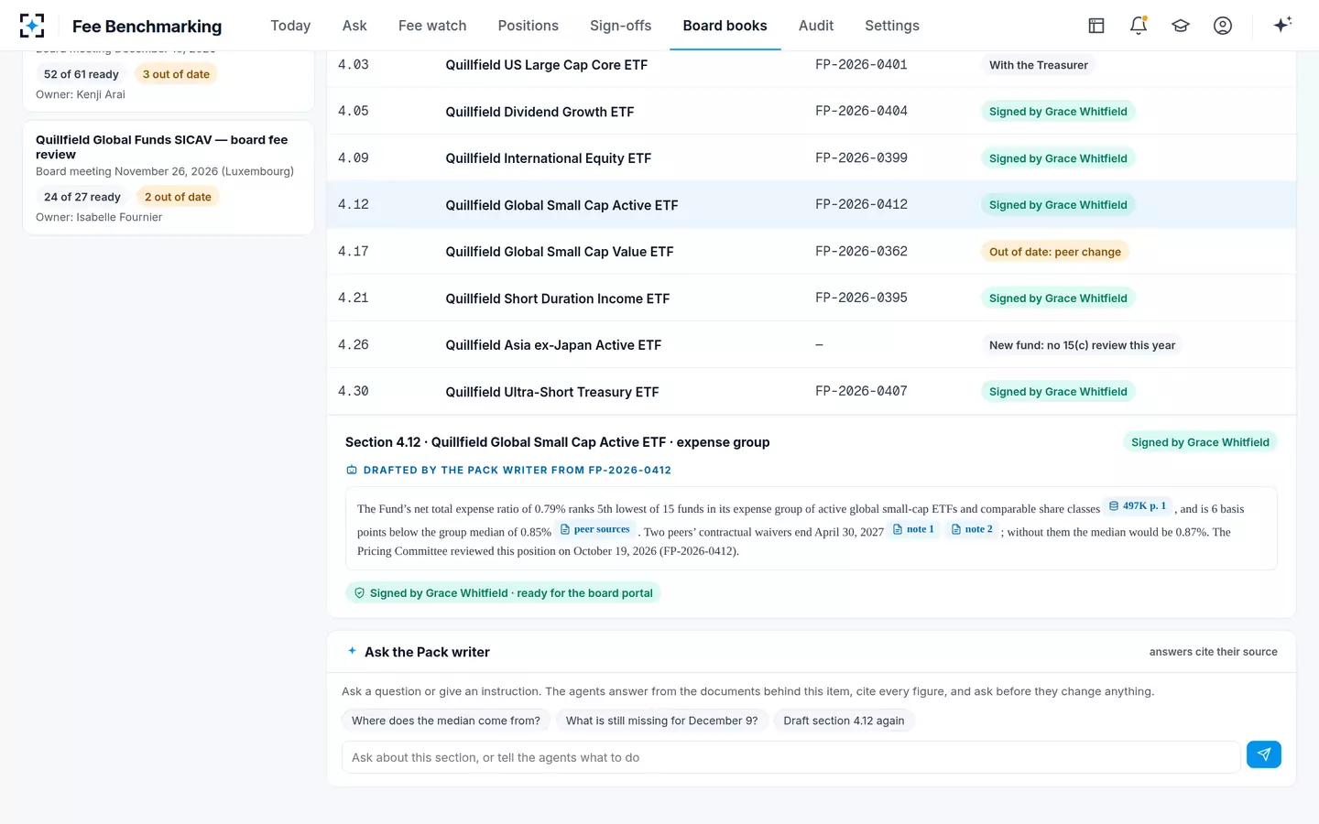Image resolution: width=1319 pixels, height=824 pixels.
Task: Click the '3 out of date' badge
Action: (x=176, y=74)
